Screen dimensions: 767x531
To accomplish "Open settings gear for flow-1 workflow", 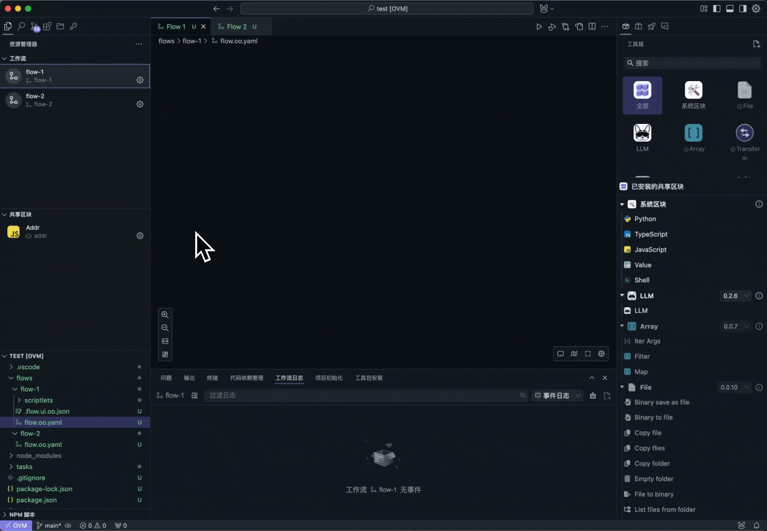I will click(x=140, y=80).
